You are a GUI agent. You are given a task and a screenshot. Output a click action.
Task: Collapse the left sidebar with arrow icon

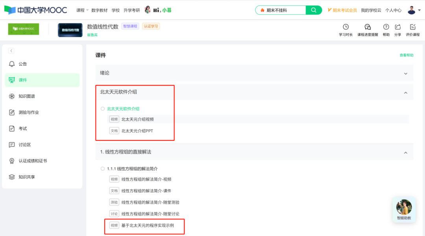11,51
